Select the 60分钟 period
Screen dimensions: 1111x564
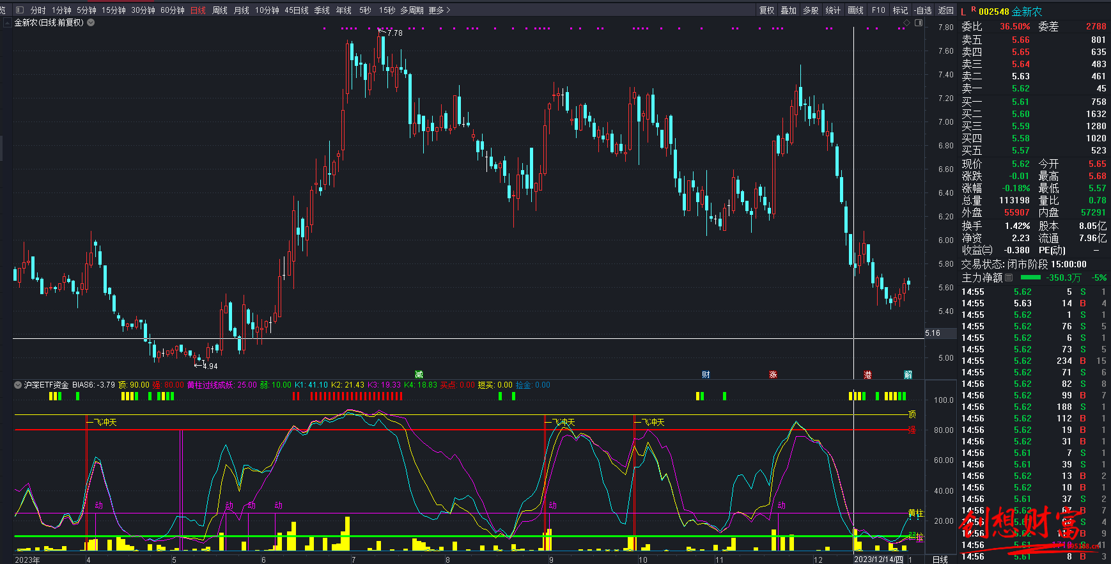tap(172, 10)
